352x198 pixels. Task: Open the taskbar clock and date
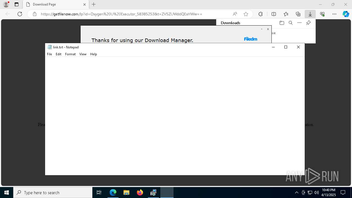click(329, 193)
